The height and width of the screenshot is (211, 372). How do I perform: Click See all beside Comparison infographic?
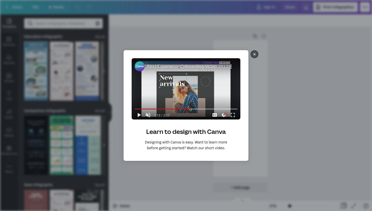tap(100, 111)
